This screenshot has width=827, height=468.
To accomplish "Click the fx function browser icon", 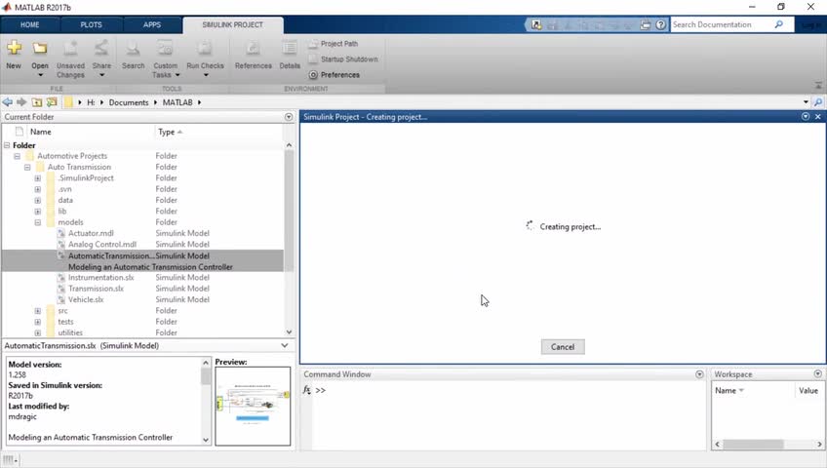I will [306, 390].
